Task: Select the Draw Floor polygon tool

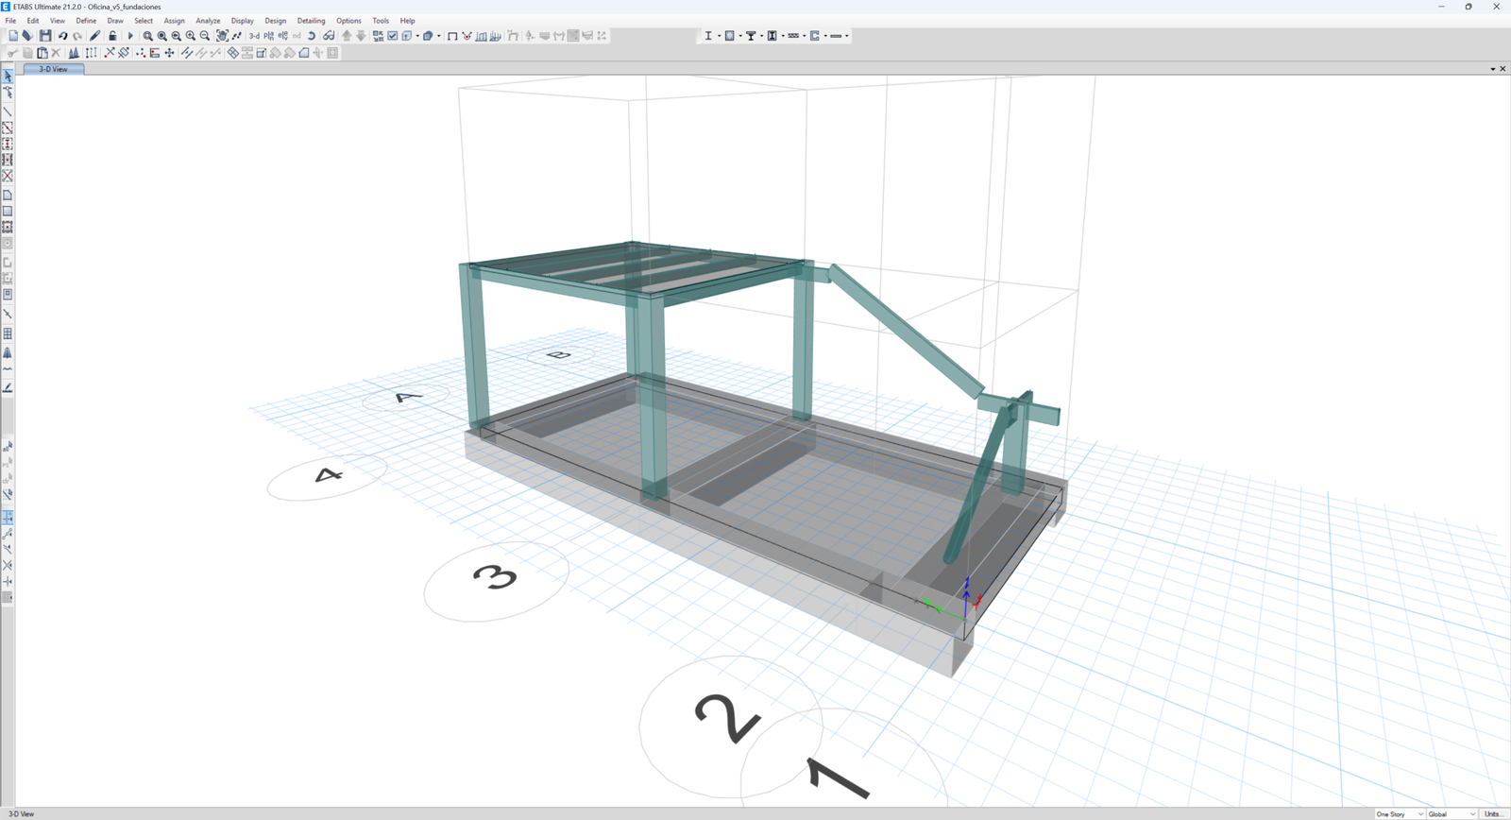Action: point(8,196)
